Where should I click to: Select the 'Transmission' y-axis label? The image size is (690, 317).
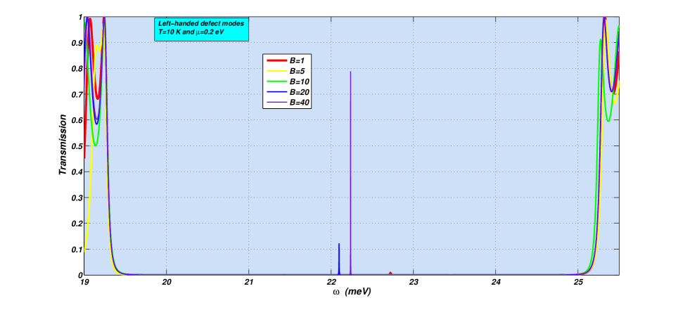click(63, 145)
